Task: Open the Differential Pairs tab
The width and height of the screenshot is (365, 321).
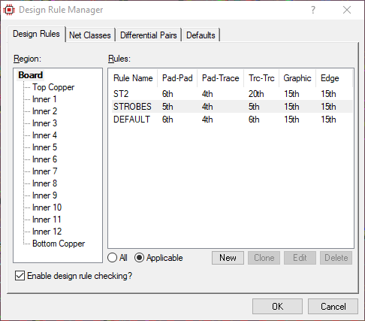Action: (149, 35)
